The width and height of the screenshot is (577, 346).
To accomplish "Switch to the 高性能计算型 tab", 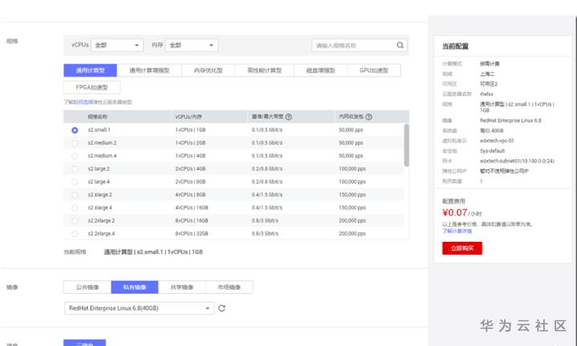I will [x=264, y=70].
